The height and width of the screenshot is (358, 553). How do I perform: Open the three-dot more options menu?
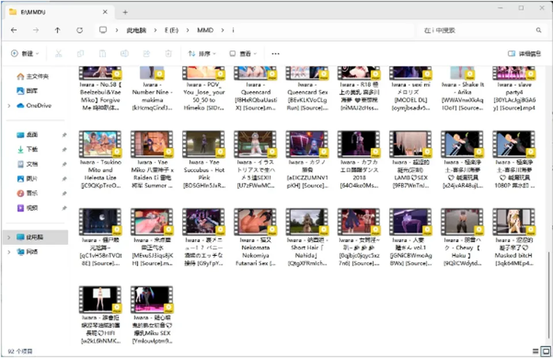[275, 54]
